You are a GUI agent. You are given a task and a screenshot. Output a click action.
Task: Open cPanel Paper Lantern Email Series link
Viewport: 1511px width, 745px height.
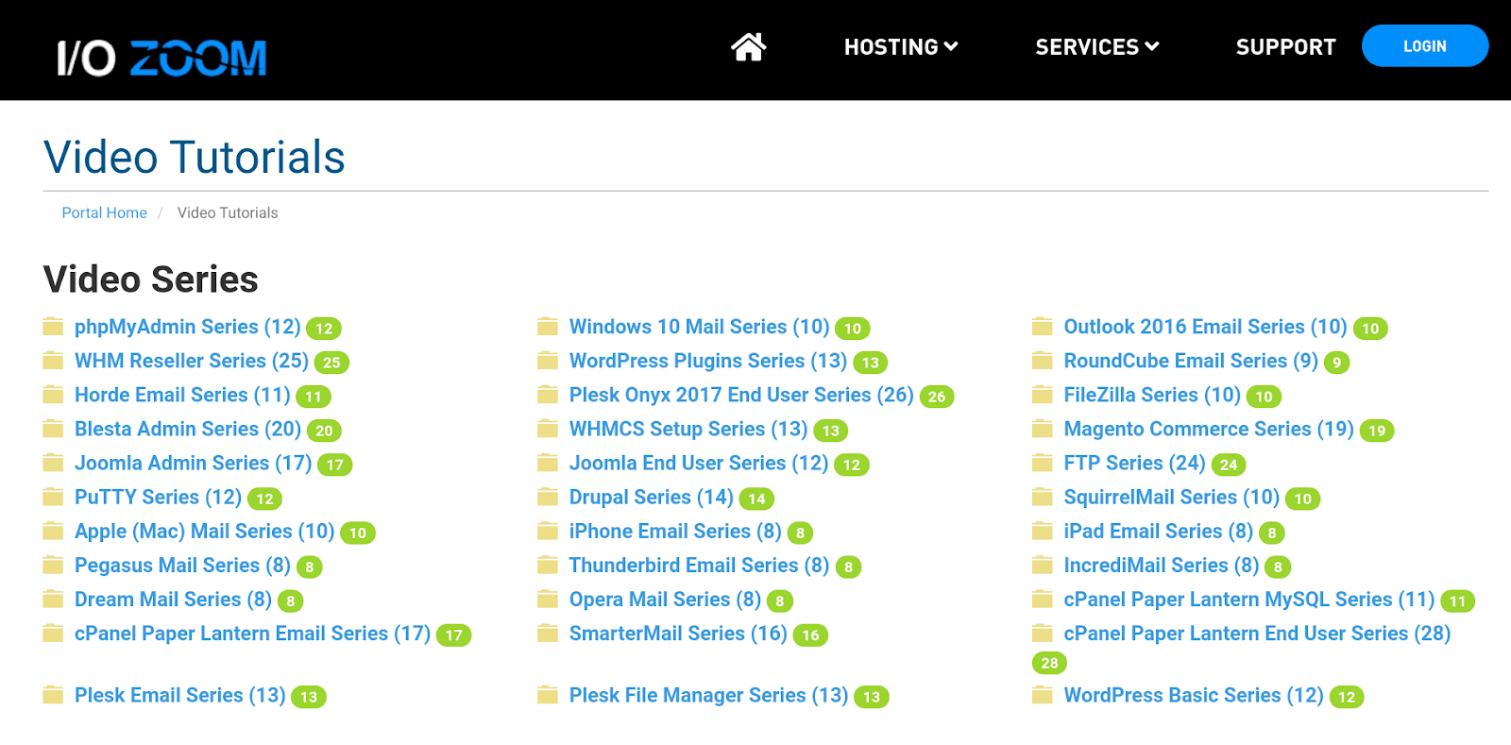252,634
